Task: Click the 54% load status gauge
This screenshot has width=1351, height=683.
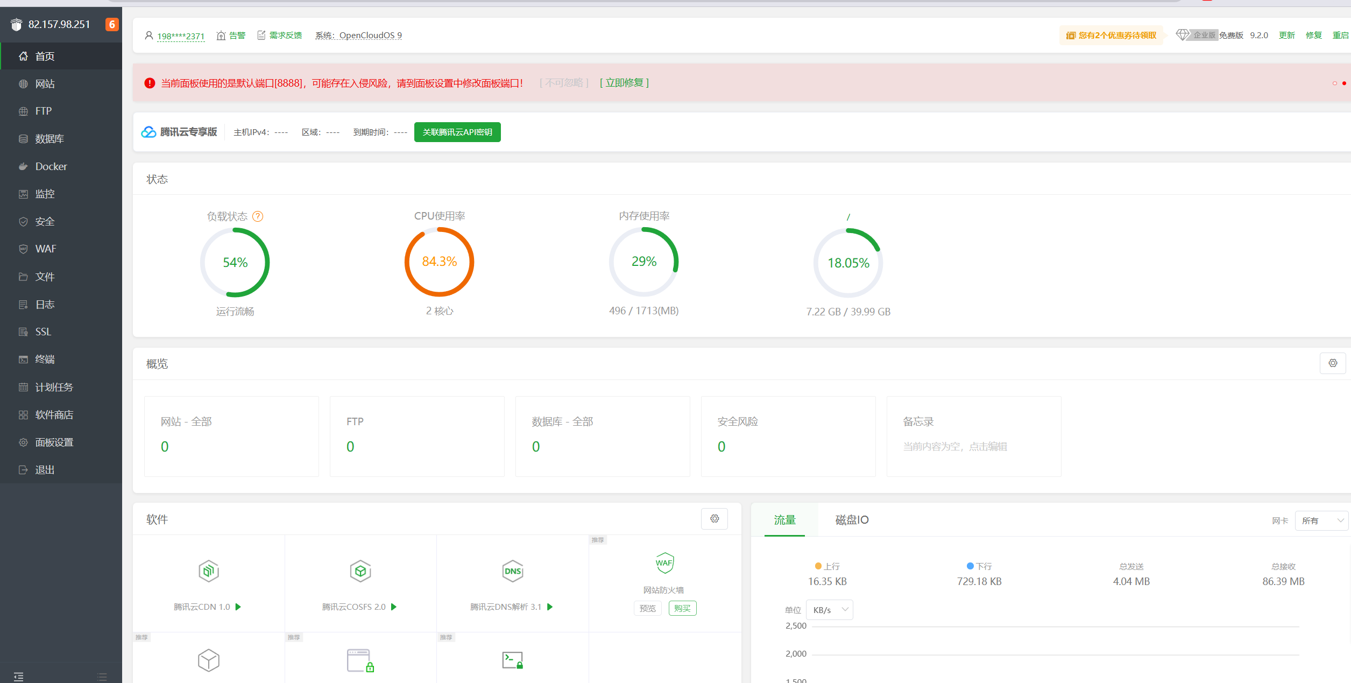Action: tap(235, 262)
